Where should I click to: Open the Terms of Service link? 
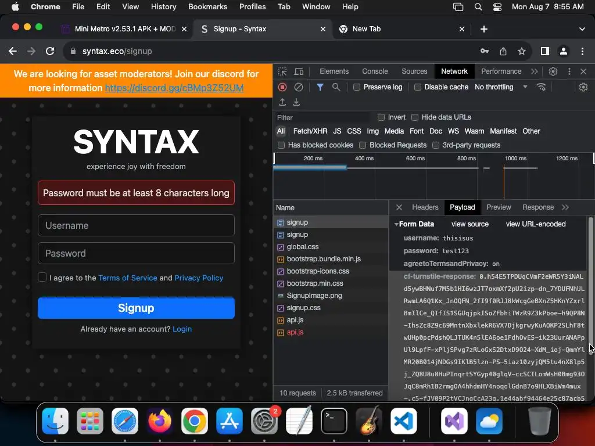tap(127, 278)
